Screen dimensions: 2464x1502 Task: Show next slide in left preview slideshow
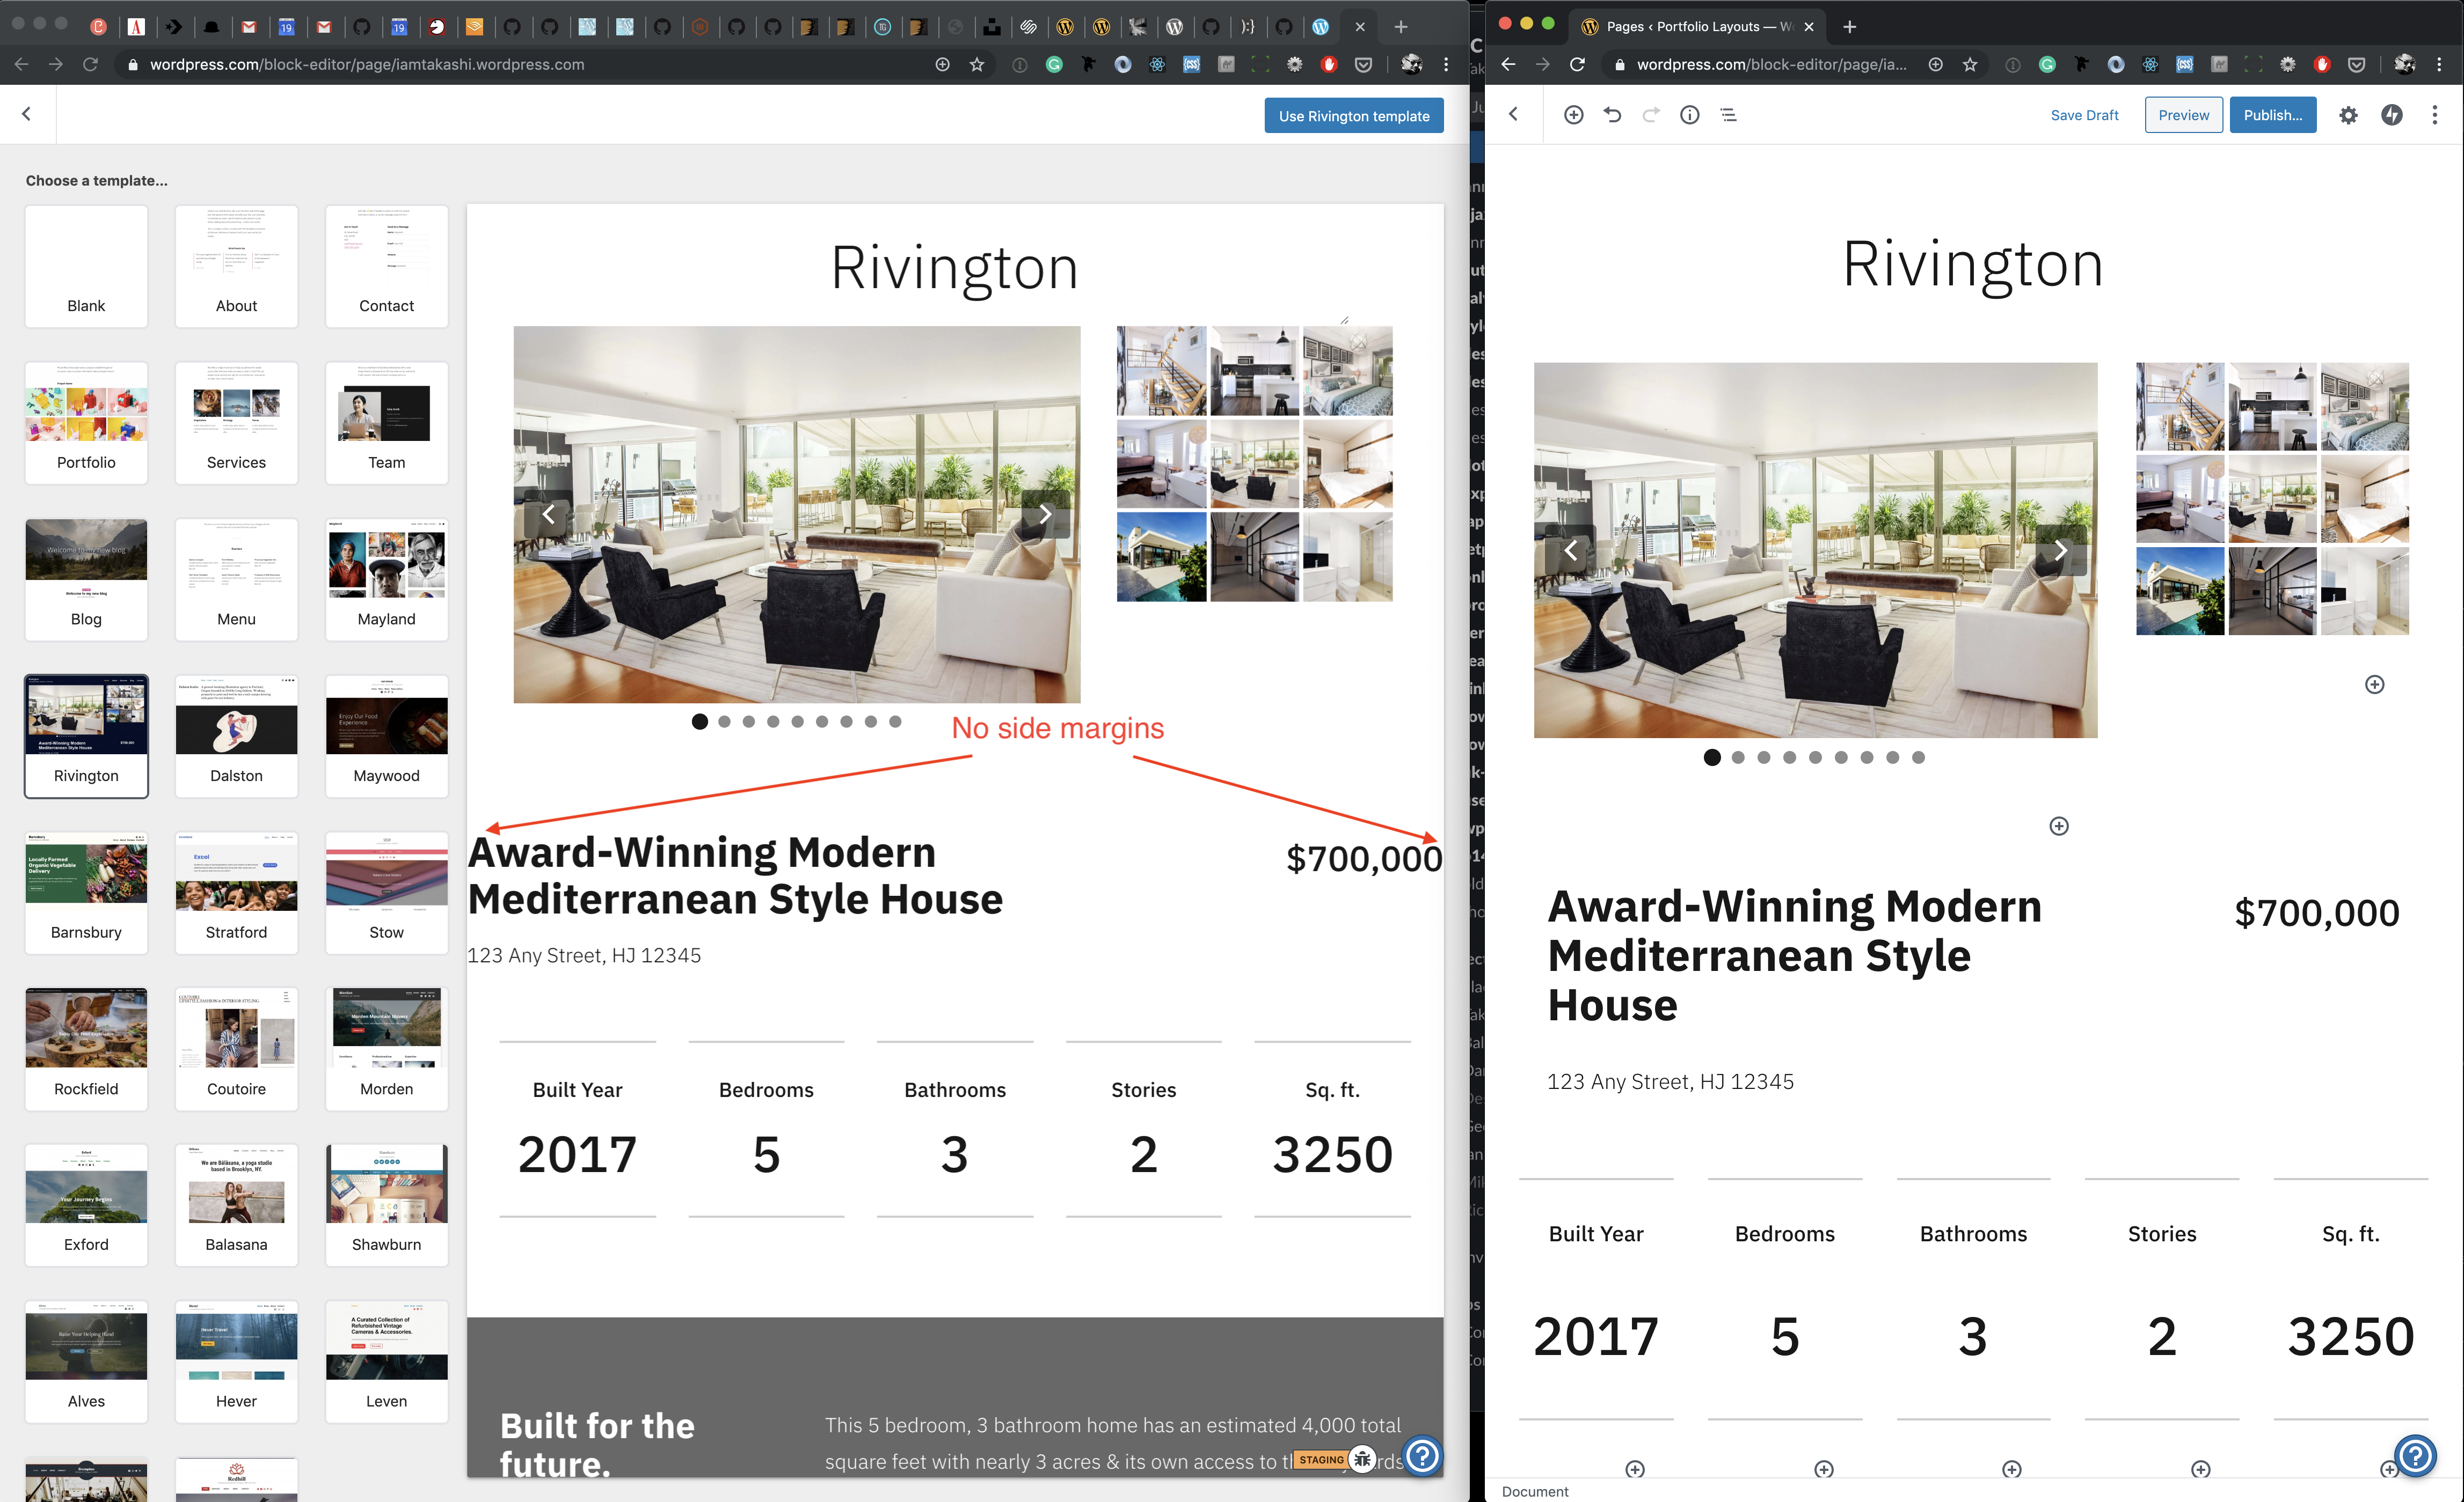[1045, 514]
